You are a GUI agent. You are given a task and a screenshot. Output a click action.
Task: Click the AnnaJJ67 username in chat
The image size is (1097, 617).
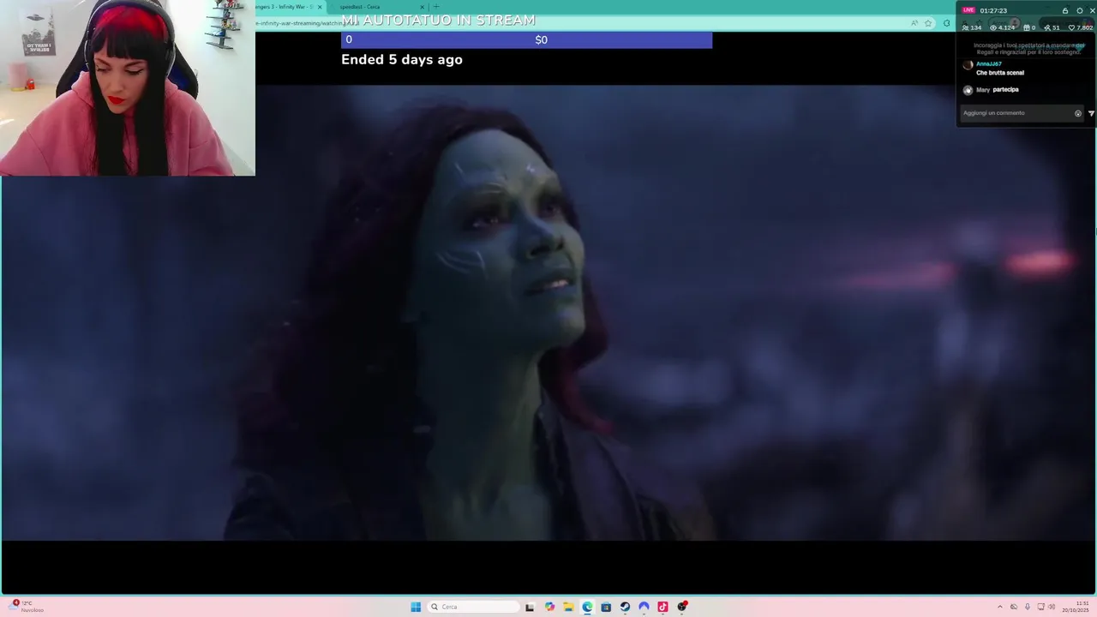click(x=988, y=64)
